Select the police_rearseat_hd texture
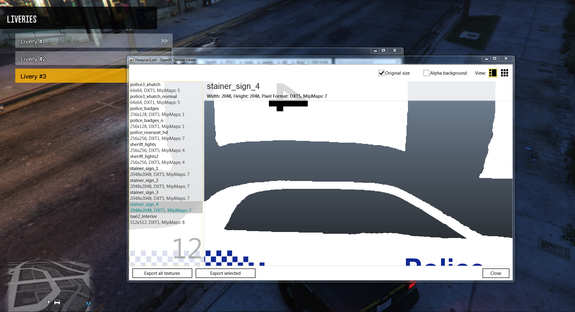Image resolution: width=575 pixels, height=312 pixels. [166, 135]
